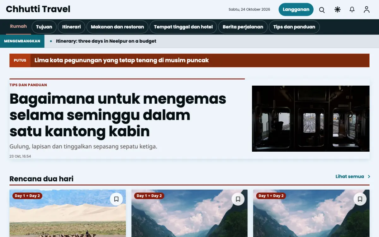The width and height of the screenshot is (379, 237).
Task: Open breaking headline Lima kota pegunungan
Action: coord(122,60)
